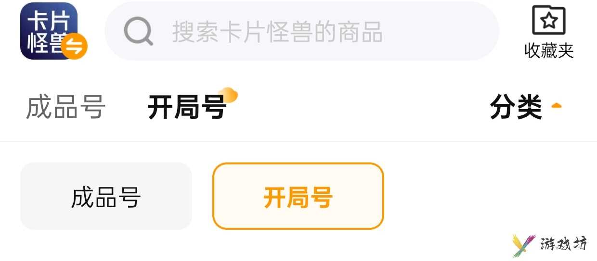Select the orange-outlined 开局号 filter chip

click(298, 196)
